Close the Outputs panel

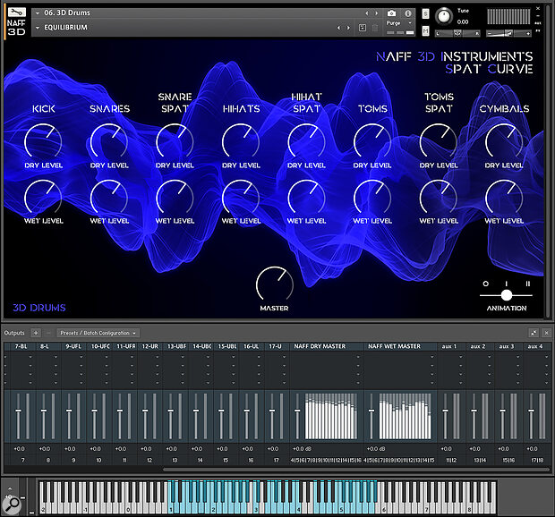(546, 333)
